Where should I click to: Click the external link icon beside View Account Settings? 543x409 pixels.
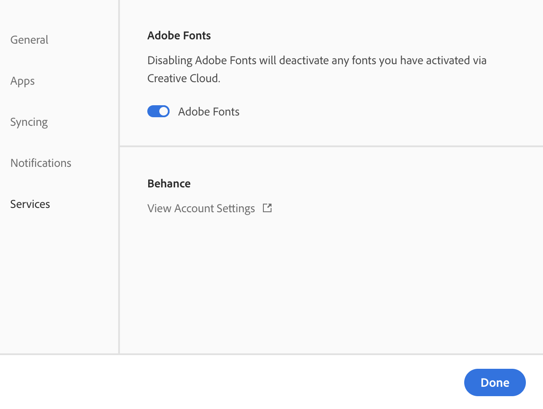tap(267, 208)
